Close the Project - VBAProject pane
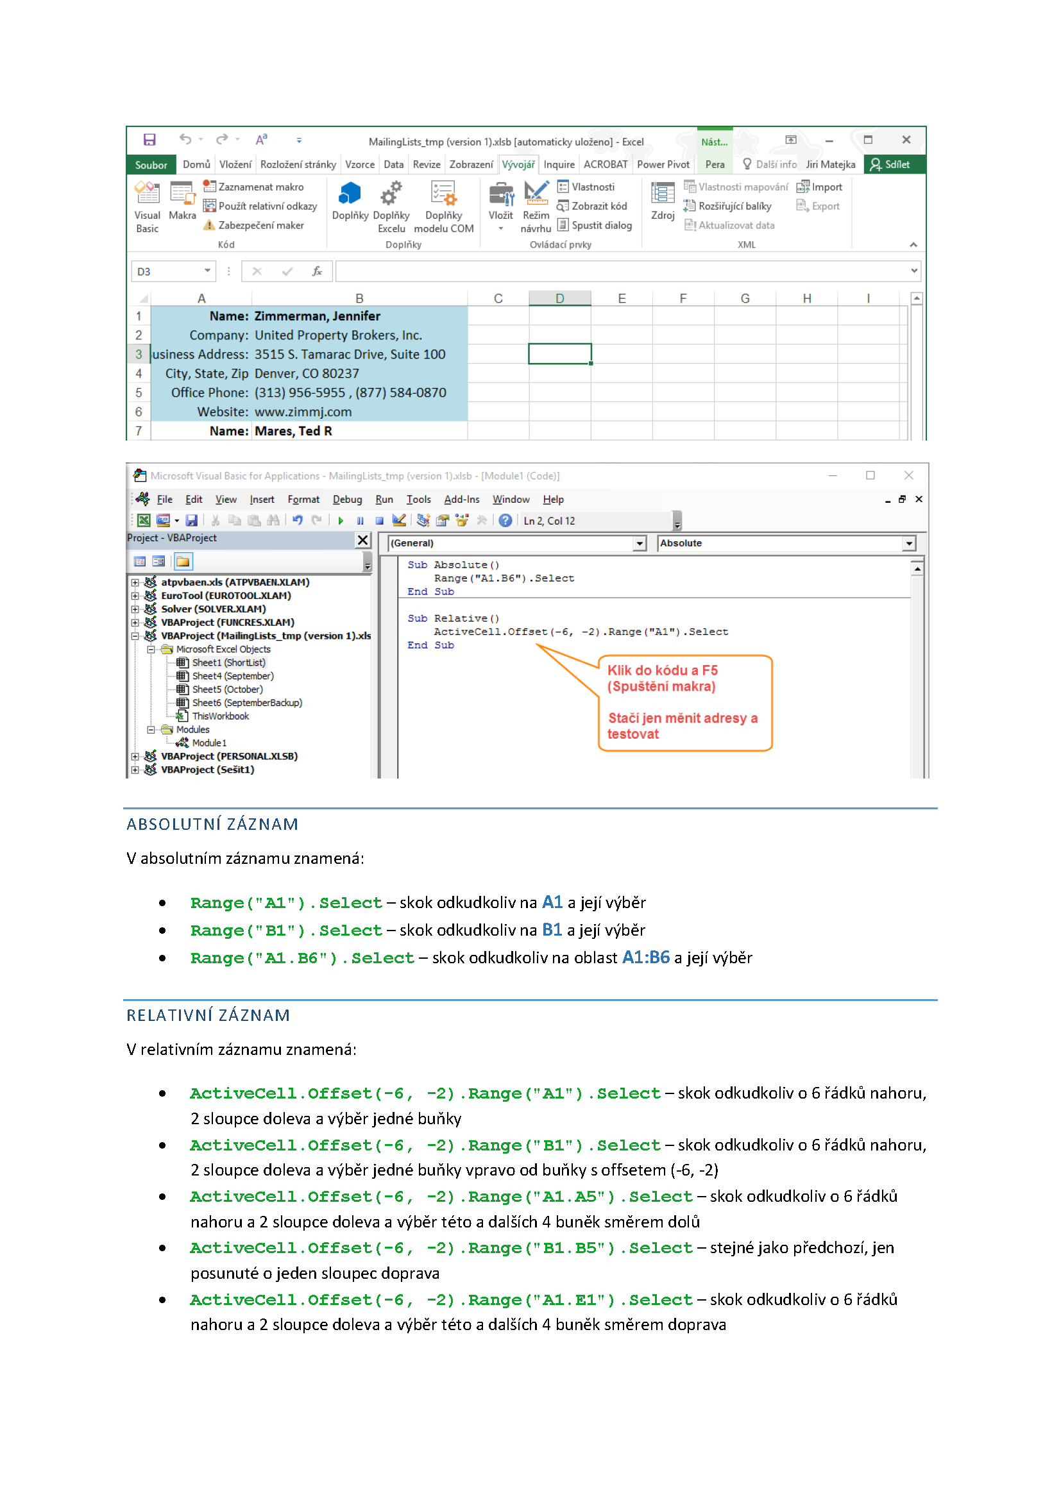This screenshot has height=1500, width=1061. (x=362, y=540)
